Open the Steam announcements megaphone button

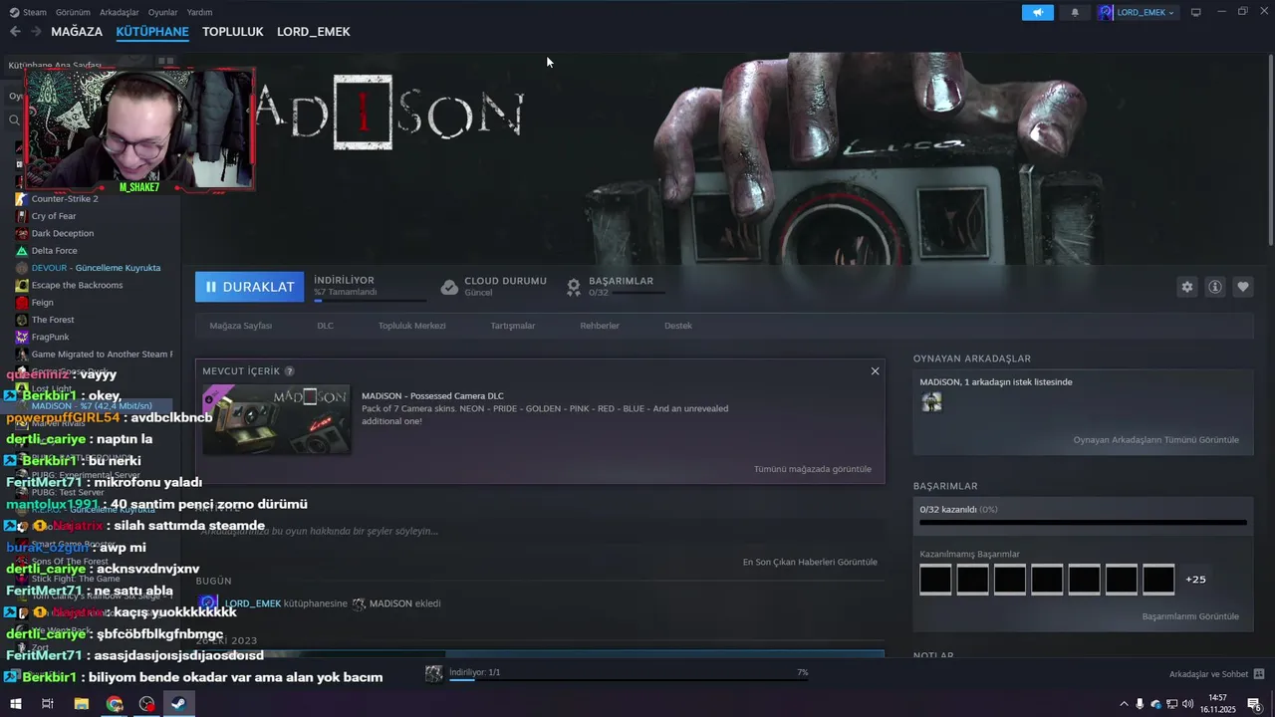1037,12
